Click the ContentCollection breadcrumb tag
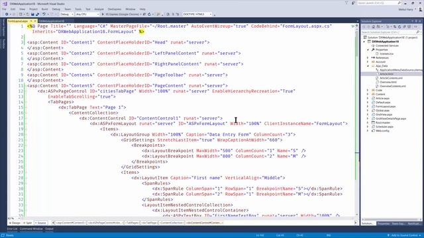This screenshot has width=424, height=238. tap(172, 223)
